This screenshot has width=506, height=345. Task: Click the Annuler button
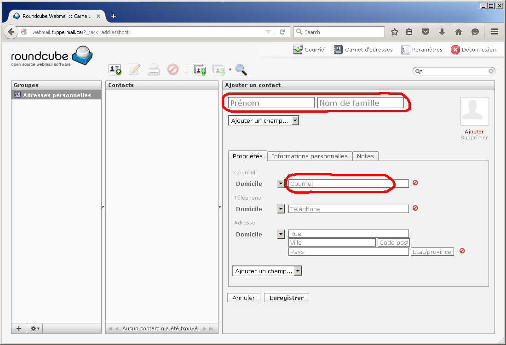pyautogui.click(x=244, y=298)
